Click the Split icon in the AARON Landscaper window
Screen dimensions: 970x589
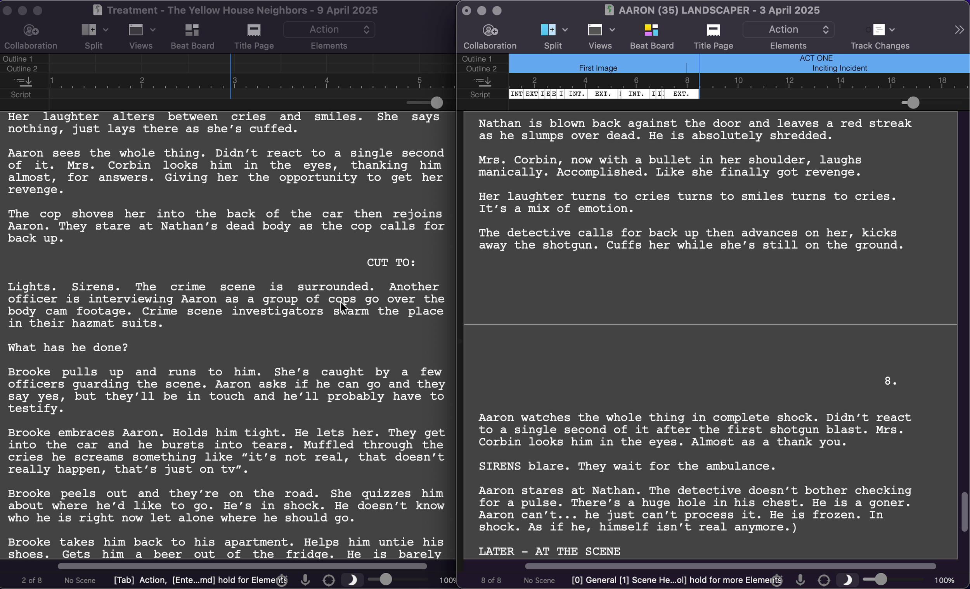(x=548, y=29)
